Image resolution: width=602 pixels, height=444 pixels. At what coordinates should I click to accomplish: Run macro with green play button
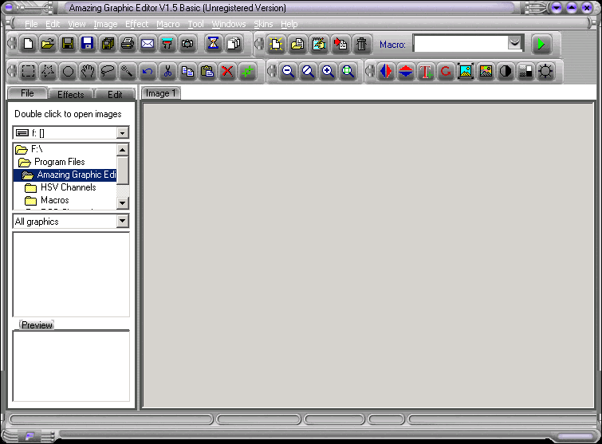541,44
